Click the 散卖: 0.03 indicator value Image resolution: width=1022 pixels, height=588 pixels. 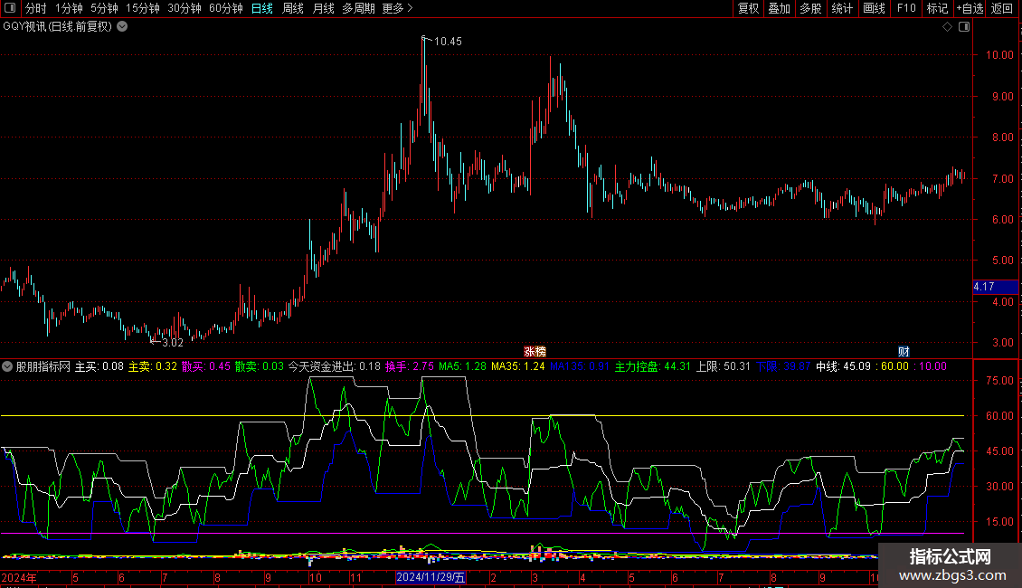[x=260, y=366]
